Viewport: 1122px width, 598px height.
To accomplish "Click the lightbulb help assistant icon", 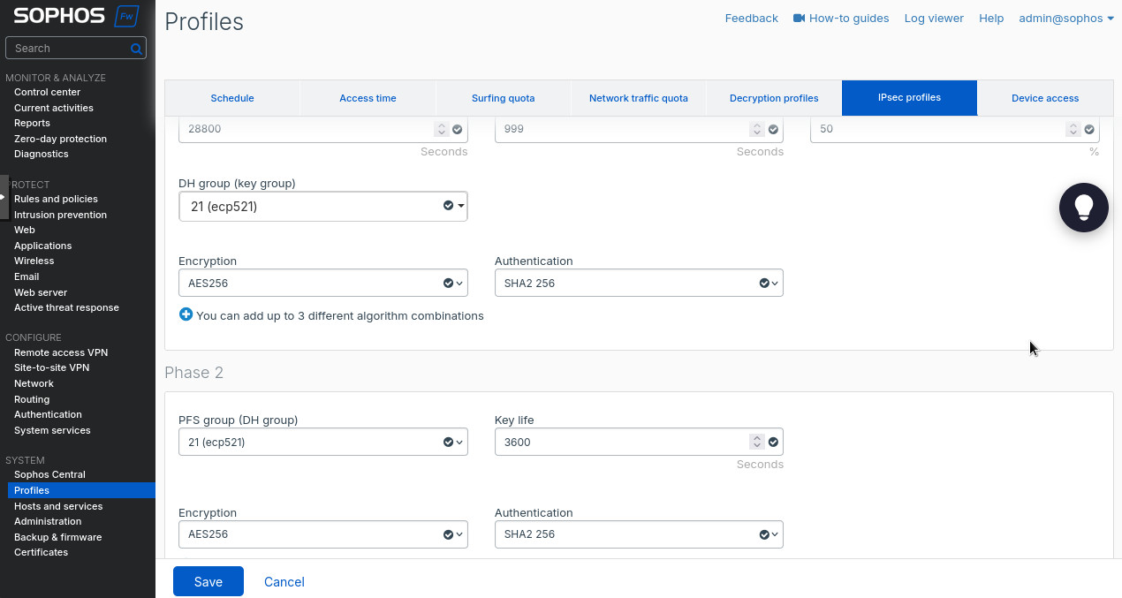I will (x=1083, y=208).
